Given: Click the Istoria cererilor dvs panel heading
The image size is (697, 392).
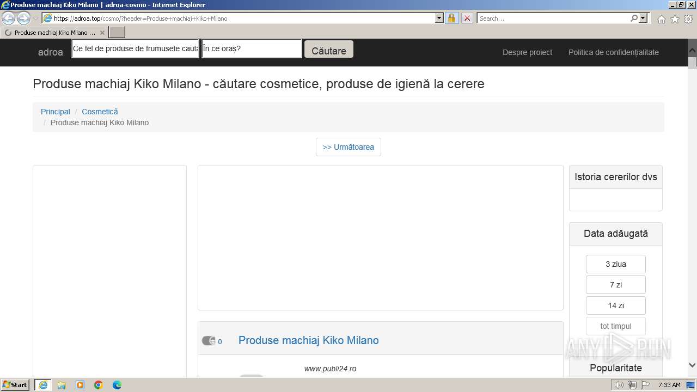Looking at the screenshot, I should point(616,177).
